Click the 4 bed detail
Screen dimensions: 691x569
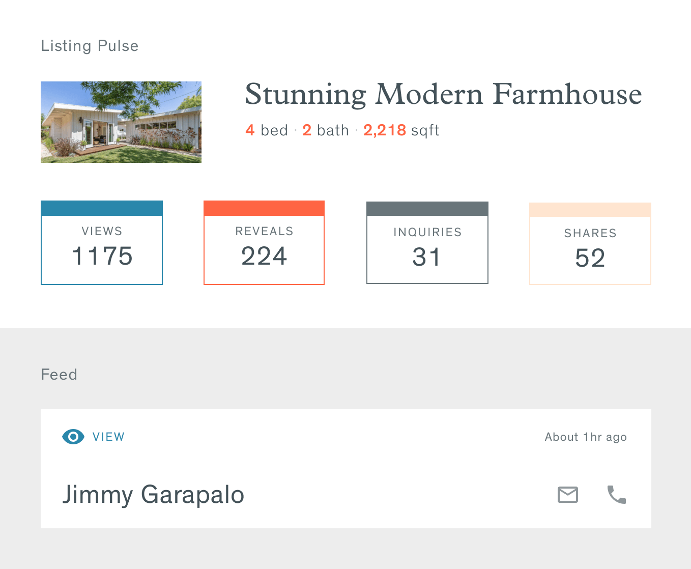pos(267,130)
